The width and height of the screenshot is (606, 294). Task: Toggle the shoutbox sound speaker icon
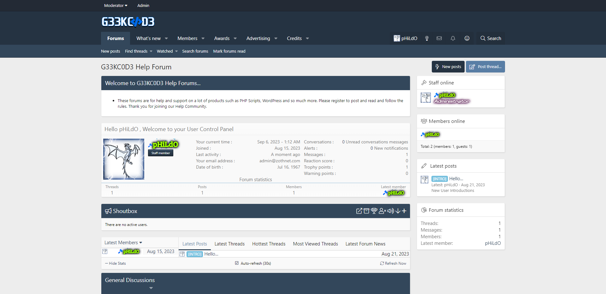coord(390,211)
